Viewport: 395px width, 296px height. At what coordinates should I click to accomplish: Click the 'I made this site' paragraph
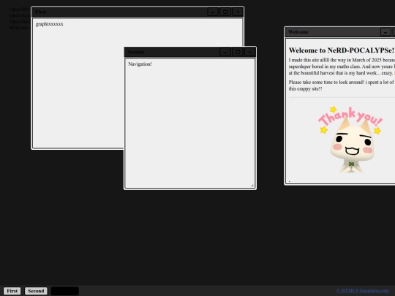(342, 67)
